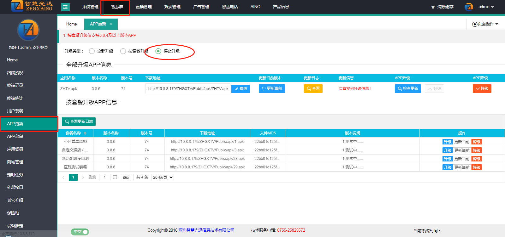Select the 全部升级 radio button
This screenshot has height=237, width=505.
pos(92,51)
